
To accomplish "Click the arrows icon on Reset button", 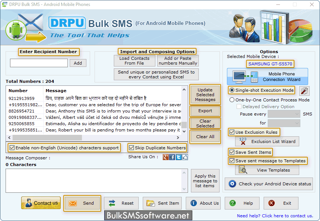I will [112, 203].
